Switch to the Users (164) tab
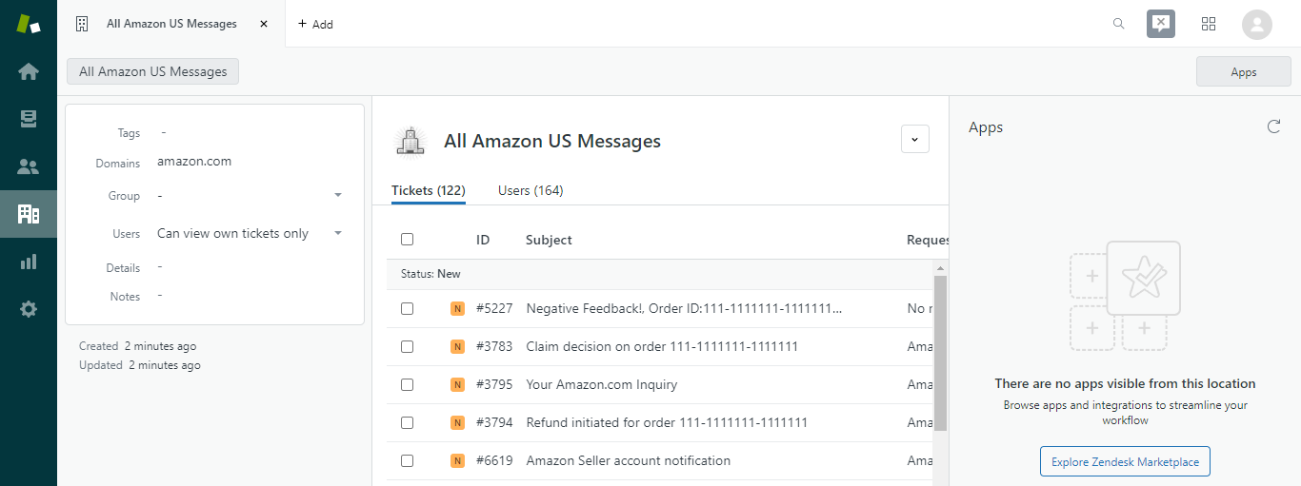This screenshot has height=486, width=1301. pos(530,190)
